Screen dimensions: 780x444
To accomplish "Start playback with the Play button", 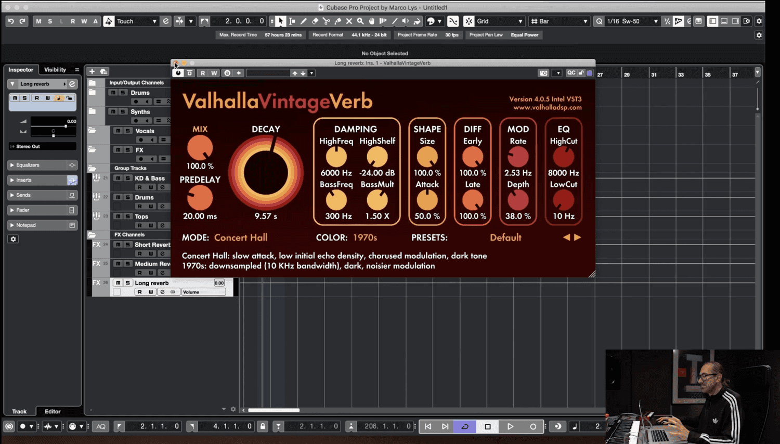I will [510, 426].
